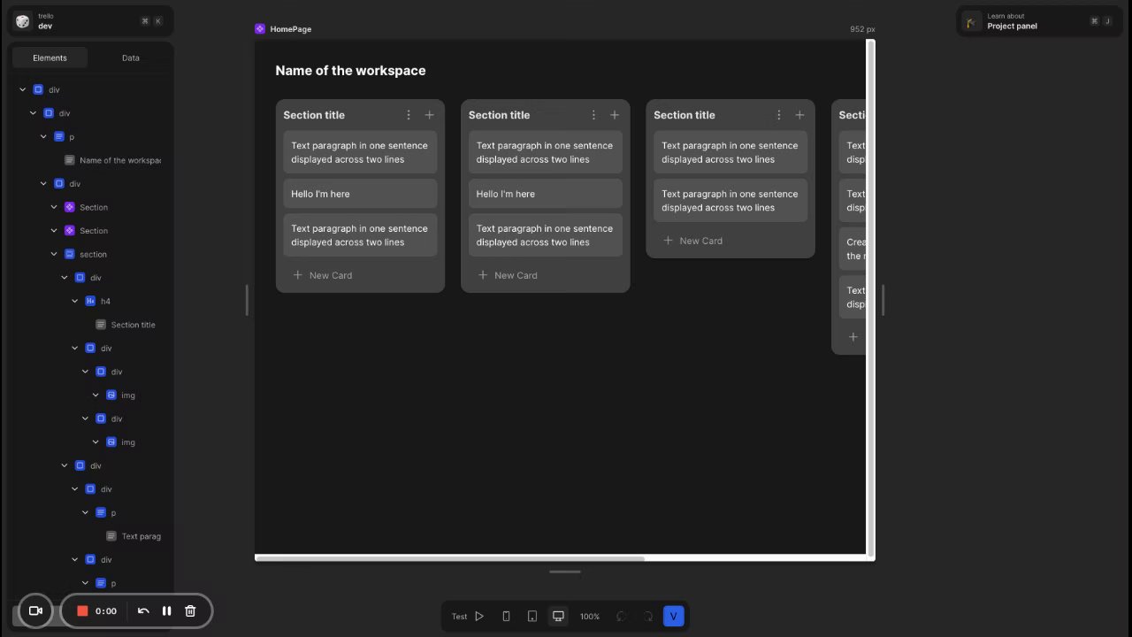Click the plus icon in second section header

click(x=615, y=115)
